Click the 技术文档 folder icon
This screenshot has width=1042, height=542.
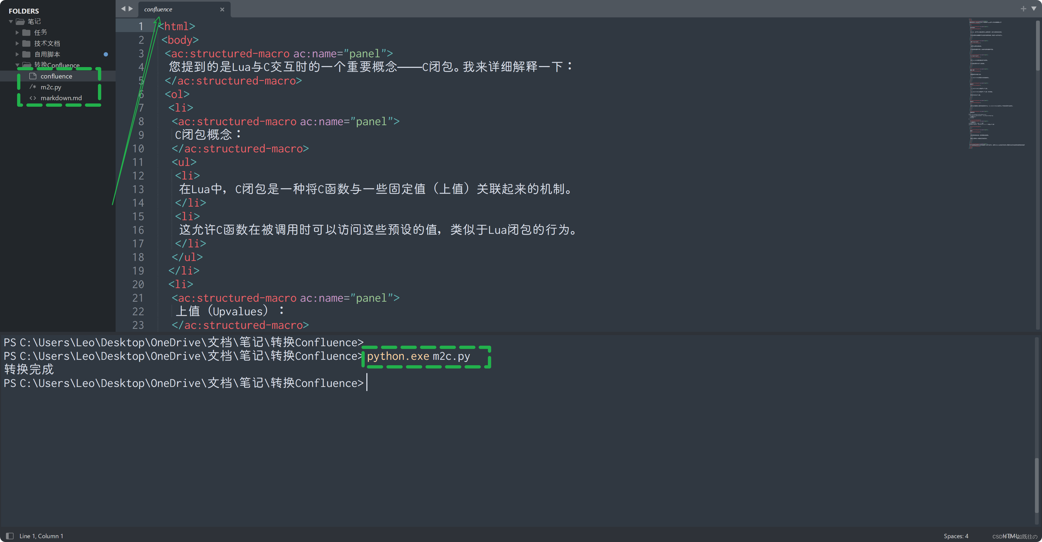pos(27,43)
